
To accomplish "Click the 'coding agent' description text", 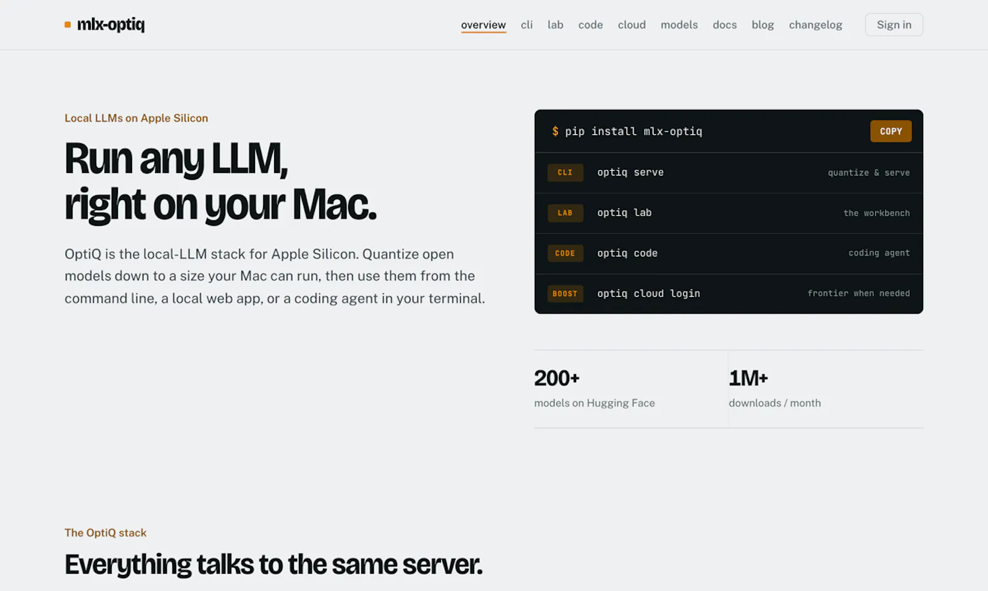I will pos(879,253).
